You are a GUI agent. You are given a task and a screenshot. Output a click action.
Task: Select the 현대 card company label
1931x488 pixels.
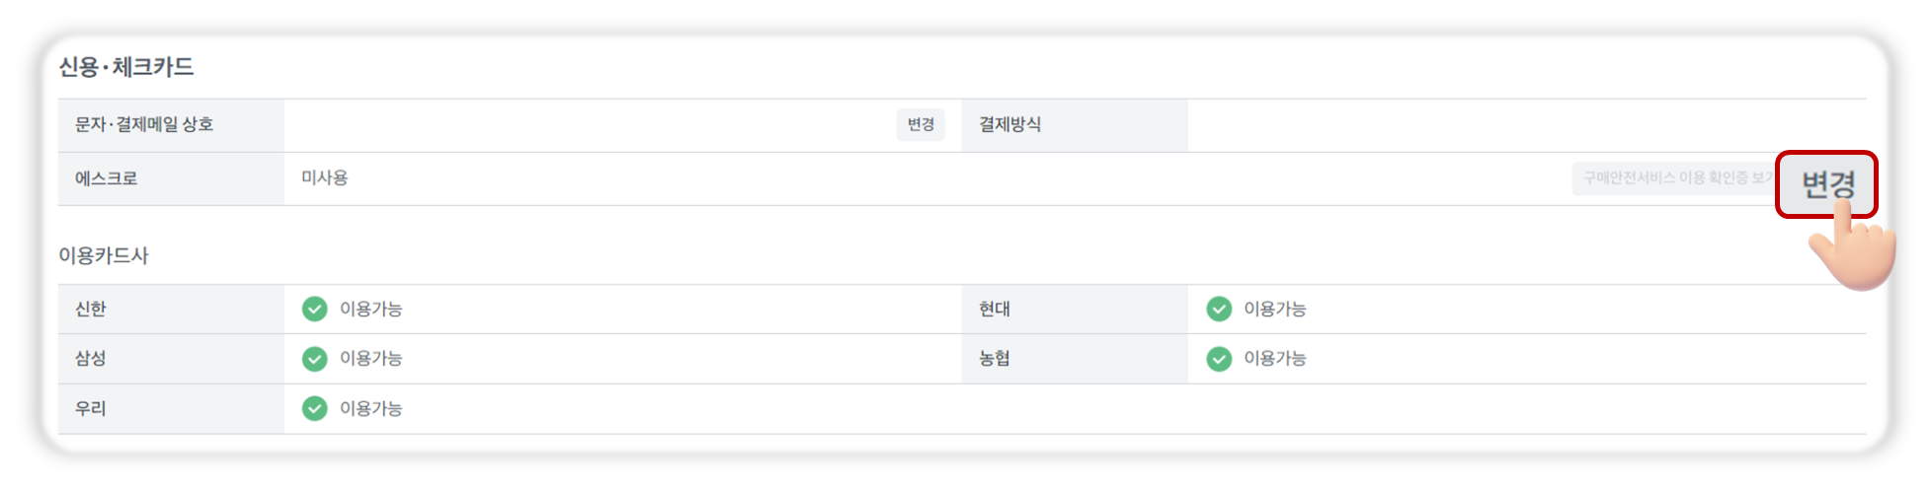(x=995, y=310)
